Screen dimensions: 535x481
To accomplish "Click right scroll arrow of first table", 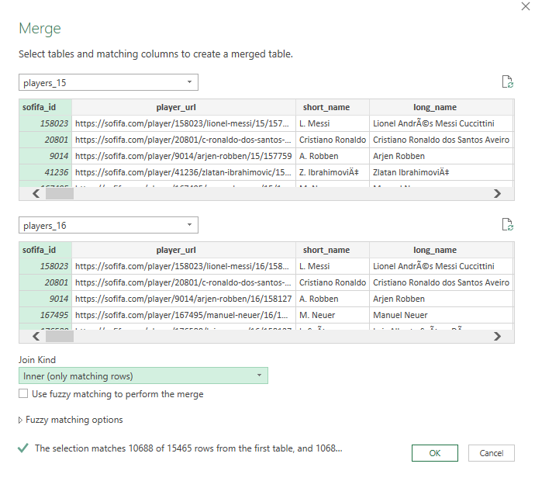I will click(x=498, y=194).
